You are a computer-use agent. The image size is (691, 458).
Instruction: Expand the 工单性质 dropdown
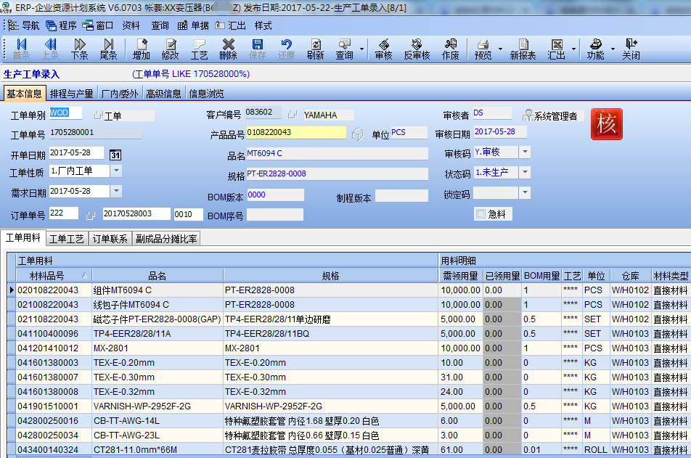tap(116, 171)
